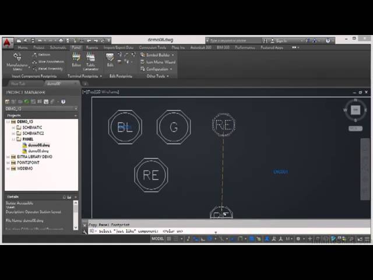Focus the keyword search field
Screen dimensions: 373x280
[x=235, y=41]
